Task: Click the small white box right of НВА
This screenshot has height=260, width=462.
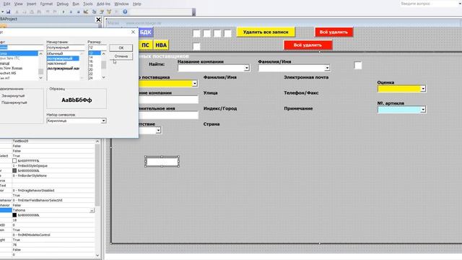Action: 196,46
